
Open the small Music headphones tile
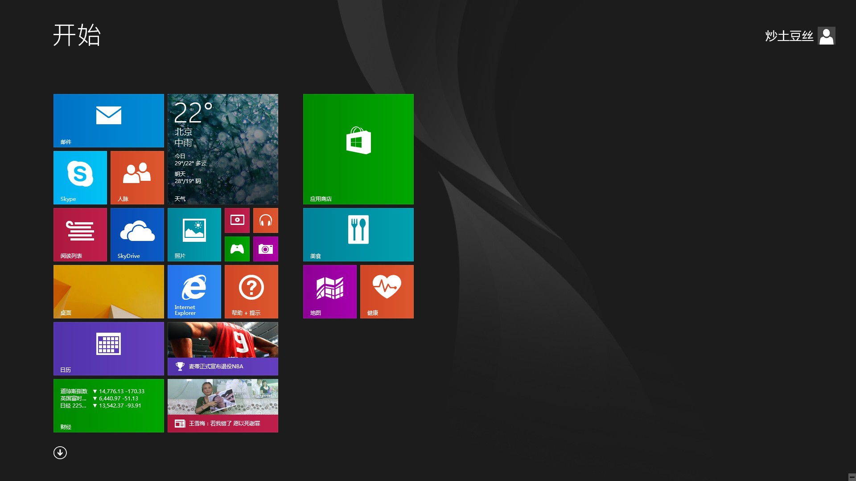pyautogui.click(x=265, y=220)
